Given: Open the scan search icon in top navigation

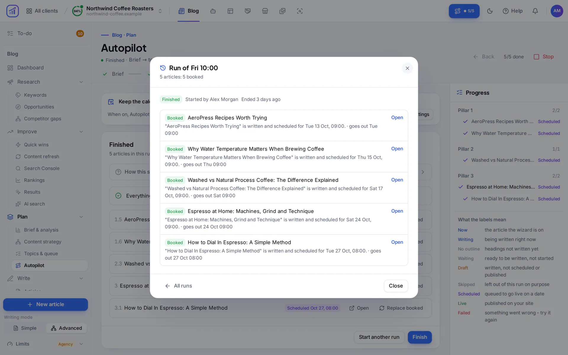Looking at the screenshot, I should point(300,11).
